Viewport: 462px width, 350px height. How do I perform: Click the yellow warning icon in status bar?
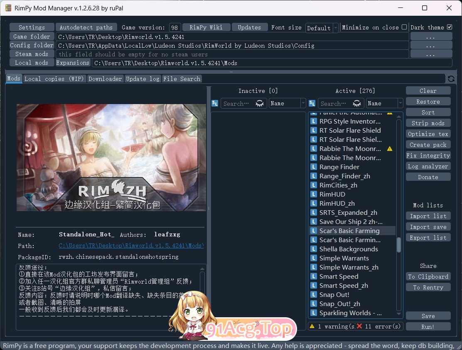(x=312, y=326)
